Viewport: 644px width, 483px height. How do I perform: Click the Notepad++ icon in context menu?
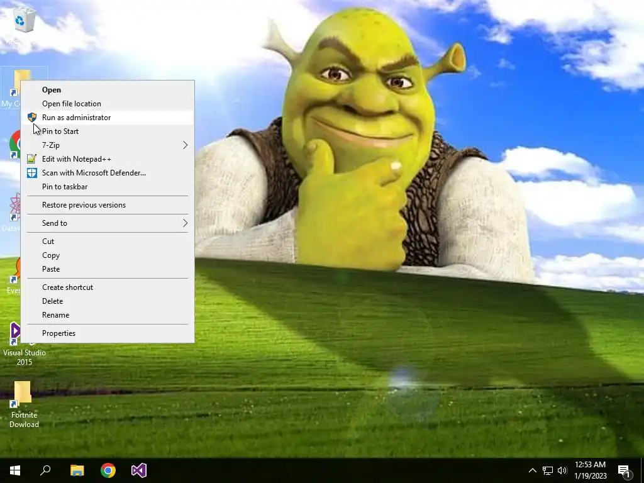coord(32,159)
